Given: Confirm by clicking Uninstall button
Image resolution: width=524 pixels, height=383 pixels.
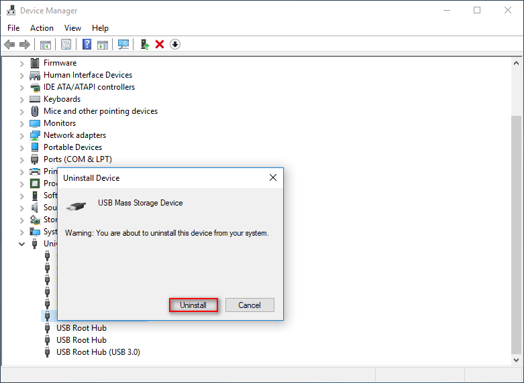Looking at the screenshot, I should (193, 305).
